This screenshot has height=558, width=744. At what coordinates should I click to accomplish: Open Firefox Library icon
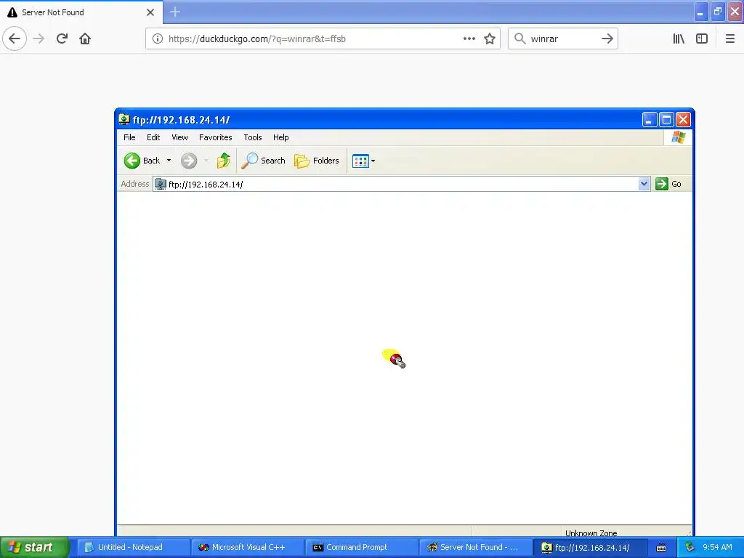(679, 39)
